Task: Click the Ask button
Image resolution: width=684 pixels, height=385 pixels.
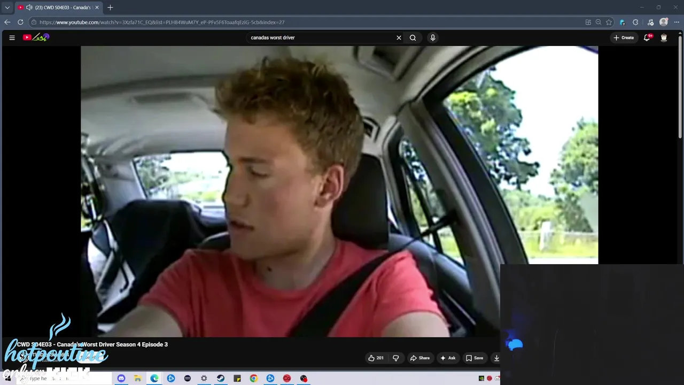Action: pos(448,358)
